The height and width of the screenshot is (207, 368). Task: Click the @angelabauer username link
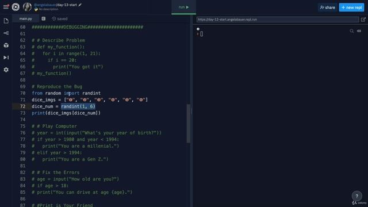[45, 5]
